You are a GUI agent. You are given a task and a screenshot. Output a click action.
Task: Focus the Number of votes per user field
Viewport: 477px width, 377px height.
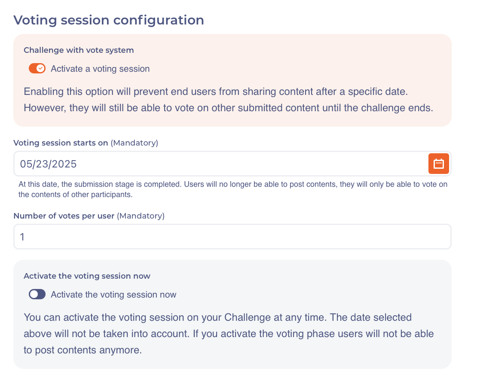point(232,237)
